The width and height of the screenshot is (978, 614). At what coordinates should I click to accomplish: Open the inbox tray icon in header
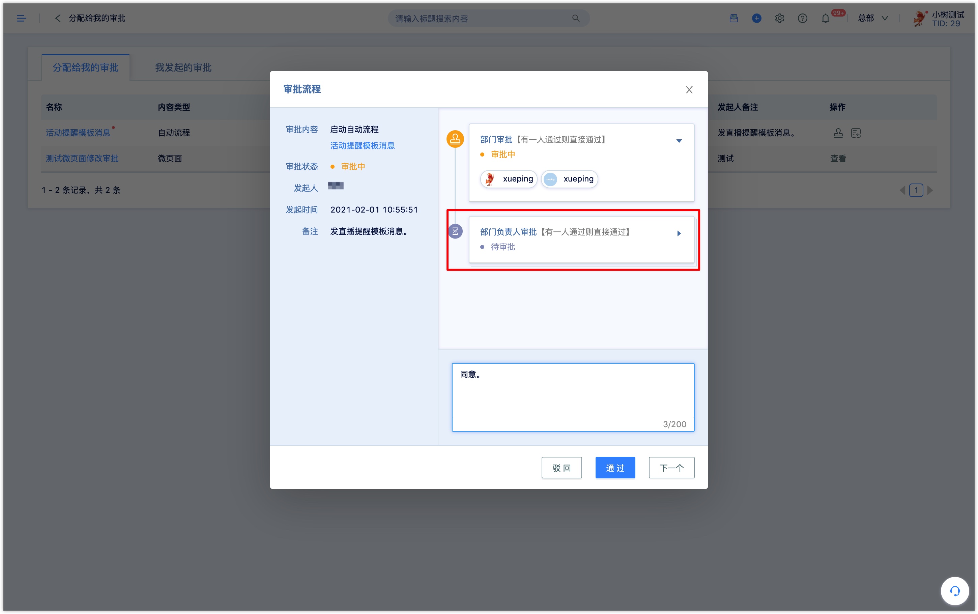pyautogui.click(x=733, y=18)
